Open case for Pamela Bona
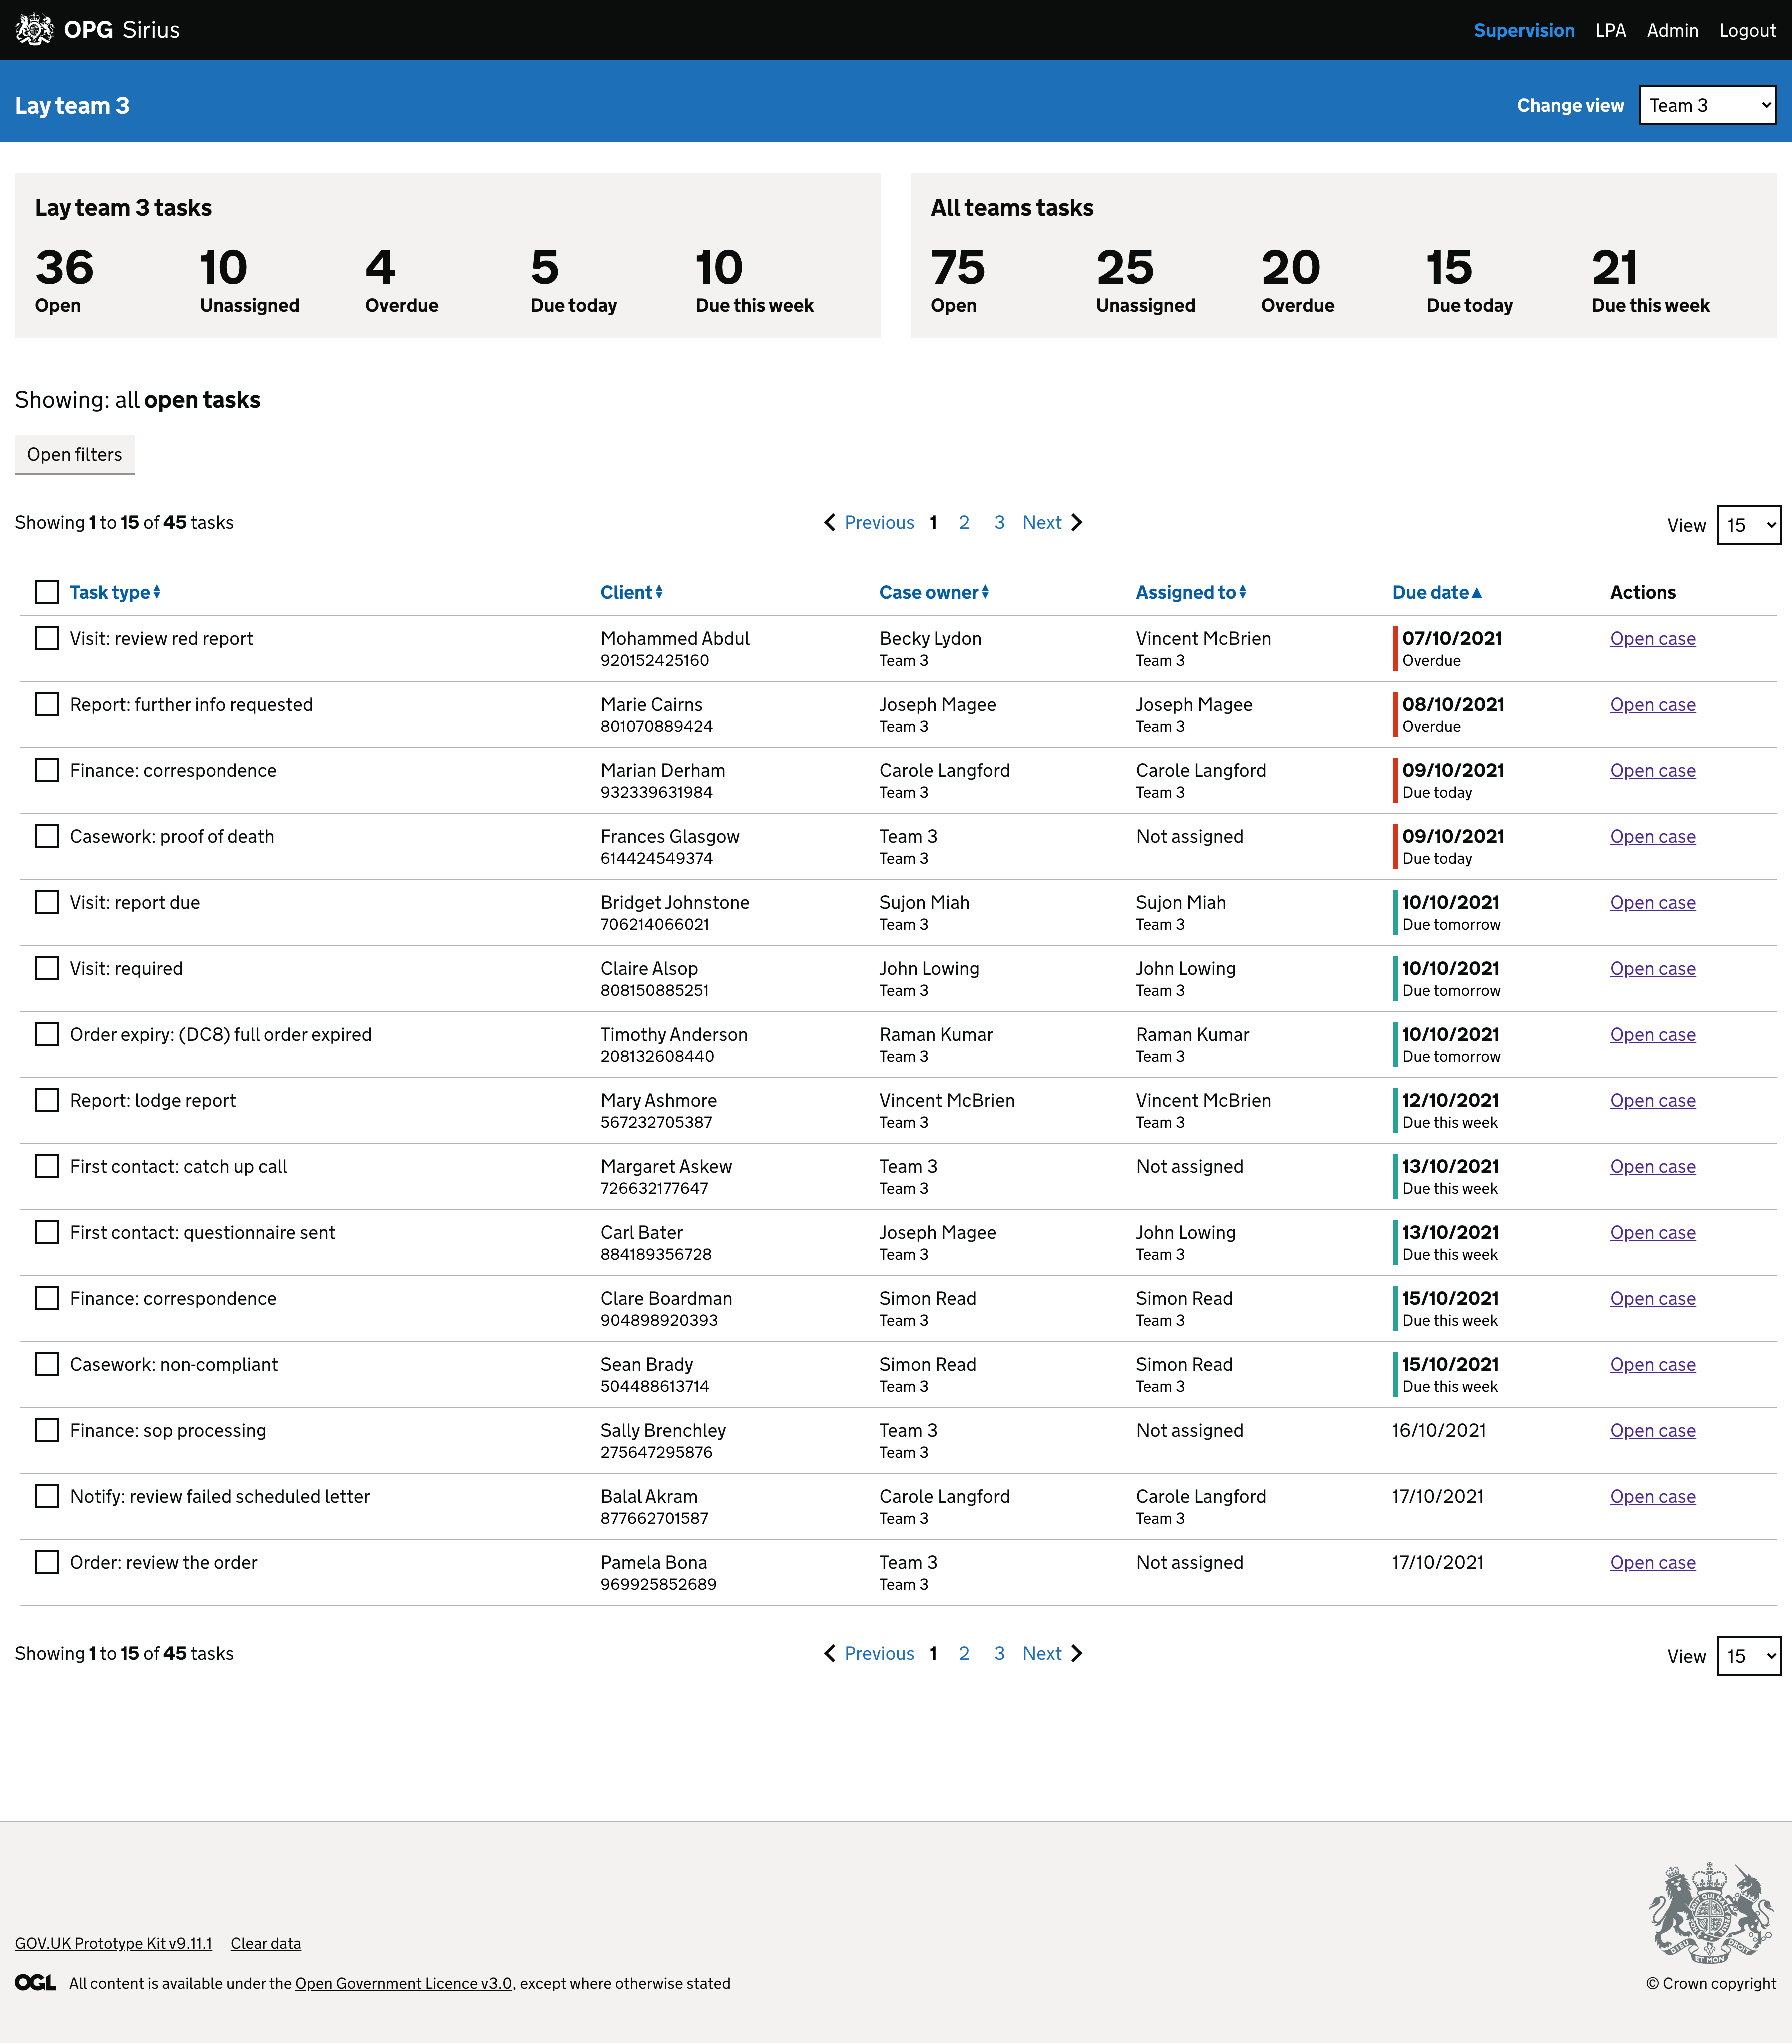 pos(1653,1563)
